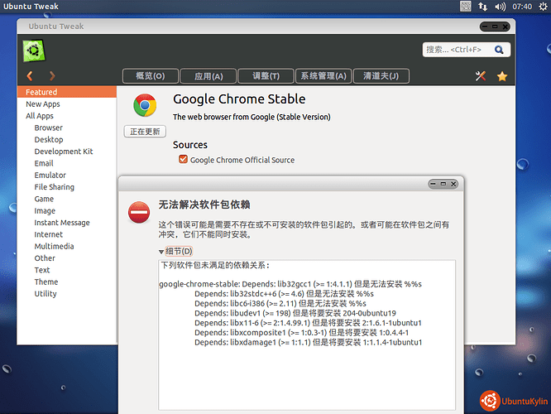551x414 pixels.
Task: Switch to the 概览(O) tab
Action: [x=151, y=76]
